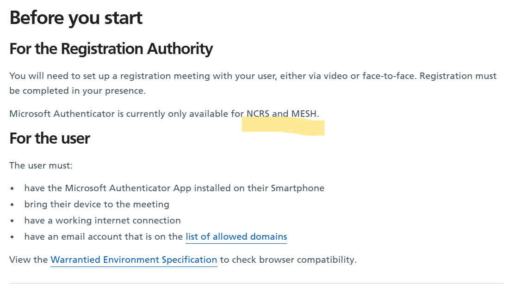This screenshot has height=284, width=507.
Task: Click the yellow highlight mark below NCRS
Action: tap(283, 126)
